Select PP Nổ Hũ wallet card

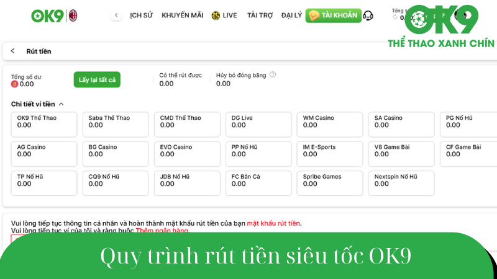click(258, 154)
